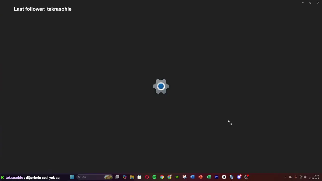The height and width of the screenshot is (181, 322).
Task: Launch Google Chrome from the taskbar
Action: tap(162, 177)
